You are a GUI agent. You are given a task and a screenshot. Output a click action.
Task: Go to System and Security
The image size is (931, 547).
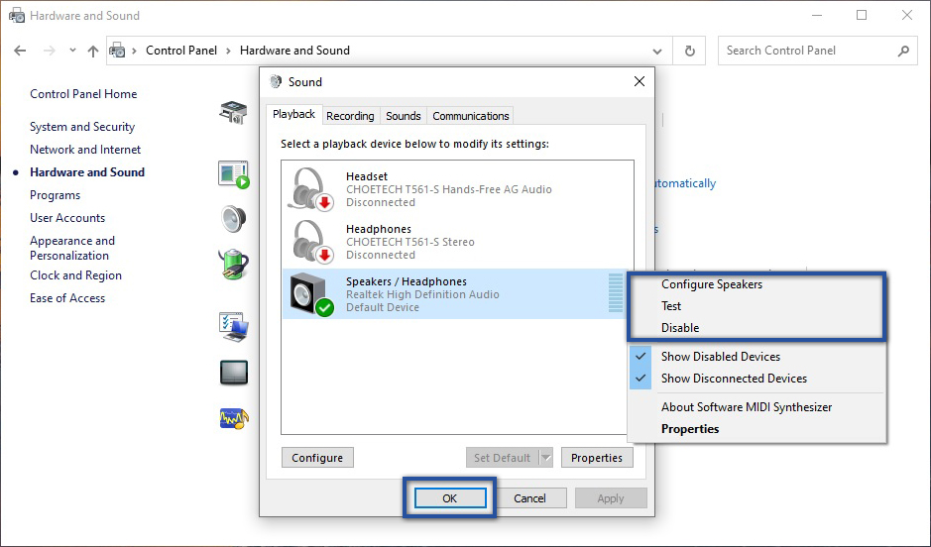(82, 127)
